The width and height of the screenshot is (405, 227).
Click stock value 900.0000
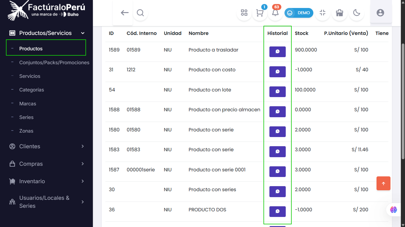pyautogui.click(x=306, y=50)
